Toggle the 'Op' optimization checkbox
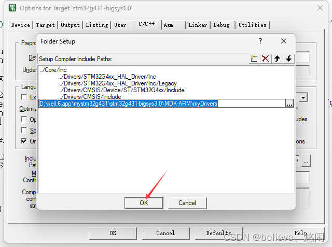This screenshot has width=332, height=247. (24, 120)
